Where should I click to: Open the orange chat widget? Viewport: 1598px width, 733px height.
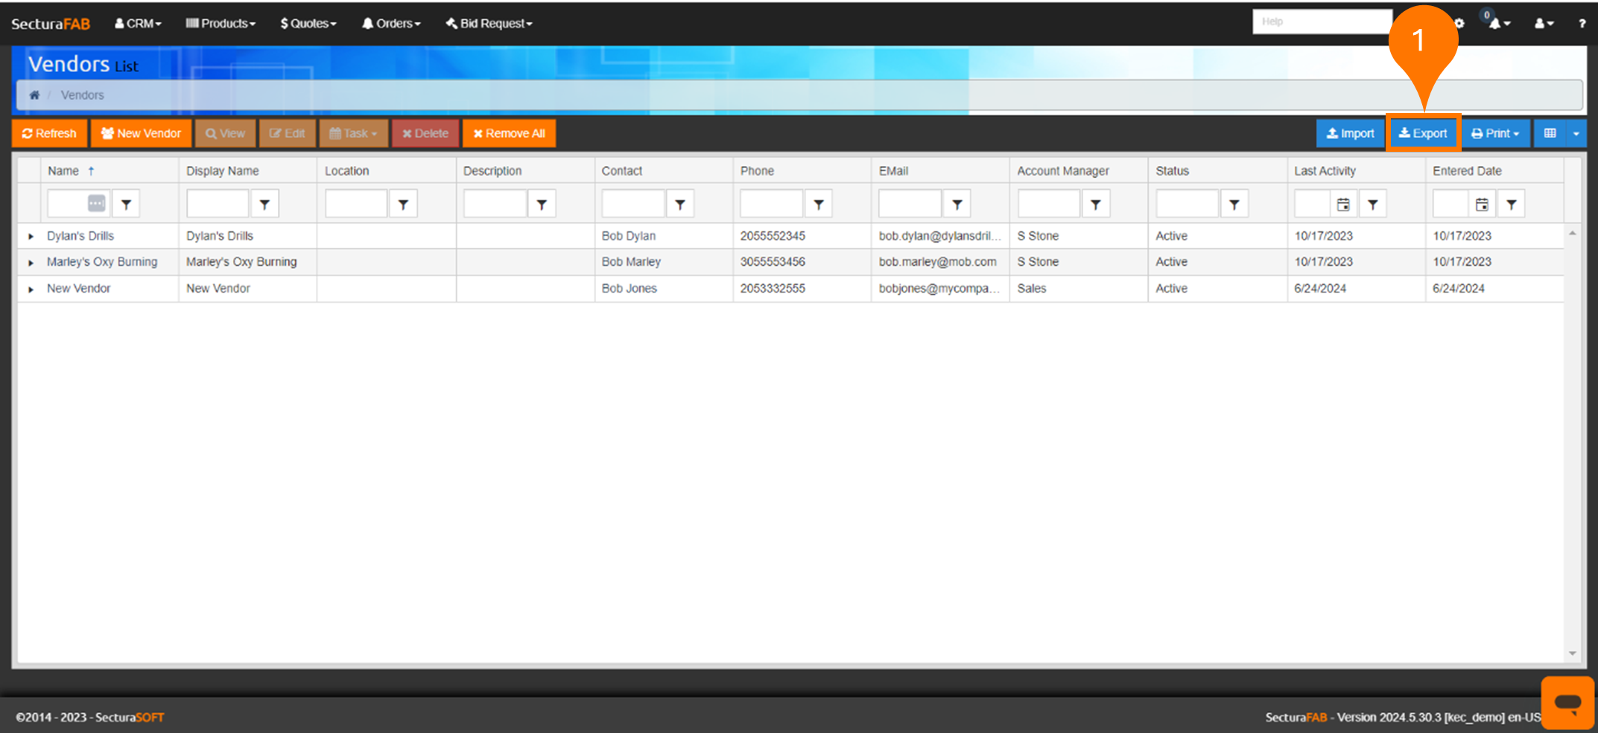1567,702
